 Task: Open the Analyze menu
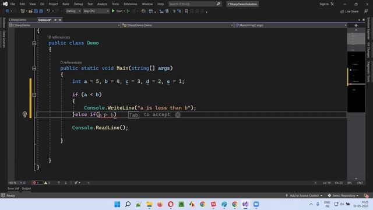102,4
